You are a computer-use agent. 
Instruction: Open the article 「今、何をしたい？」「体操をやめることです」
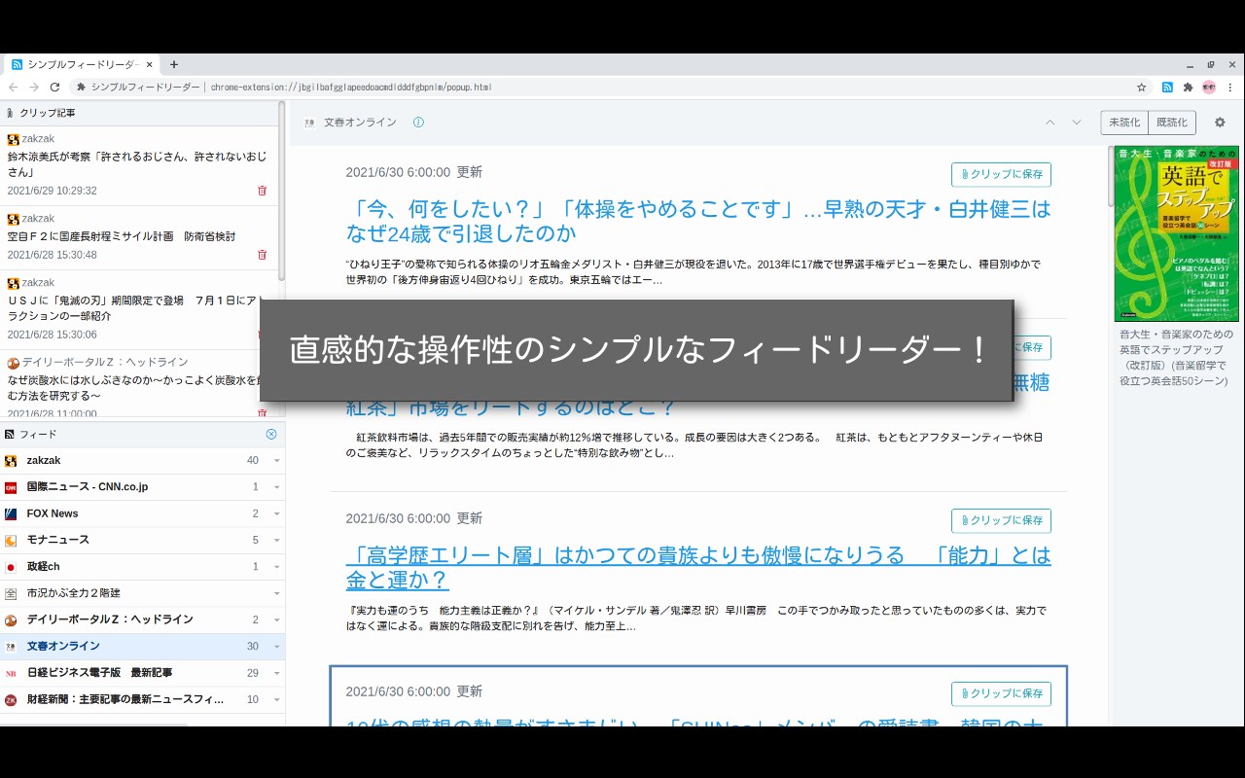[x=698, y=221]
